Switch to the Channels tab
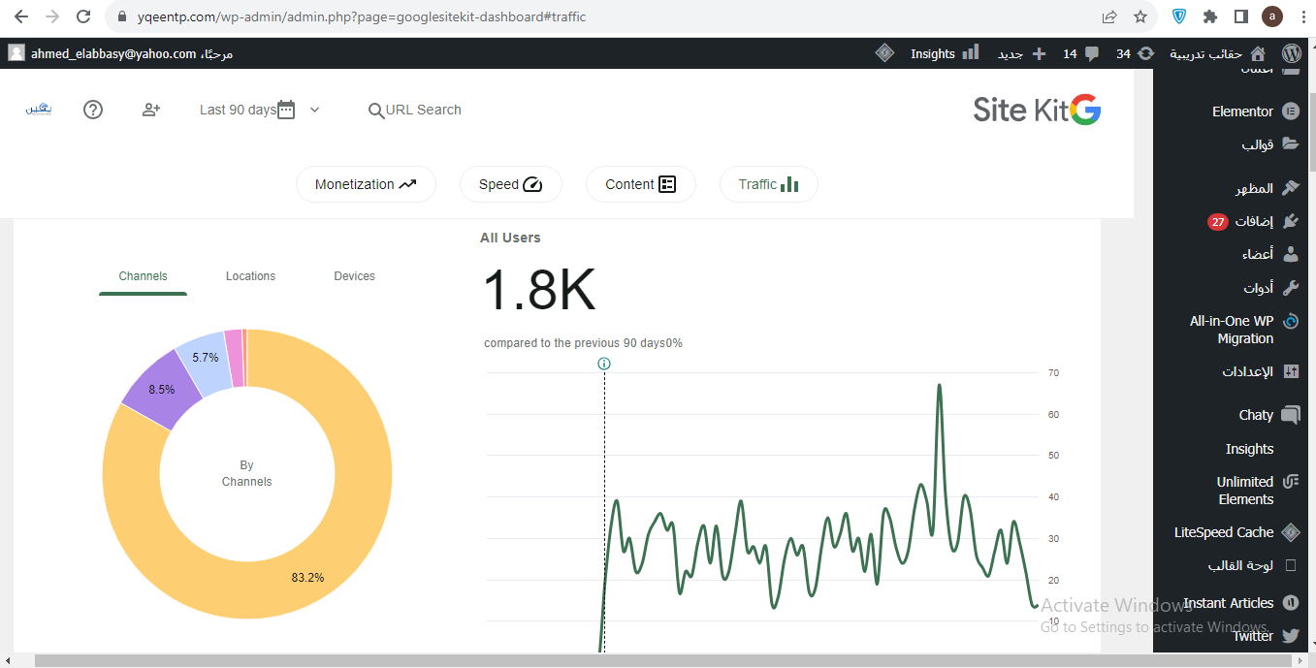The width and height of the screenshot is (1316, 668). (143, 276)
